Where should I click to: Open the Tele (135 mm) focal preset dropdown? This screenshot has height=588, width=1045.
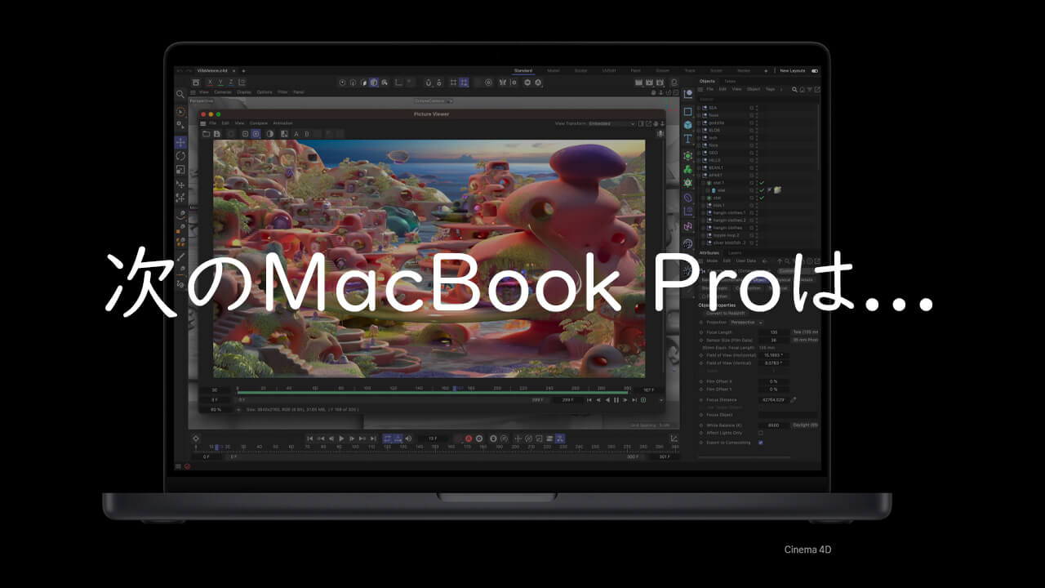tap(805, 332)
